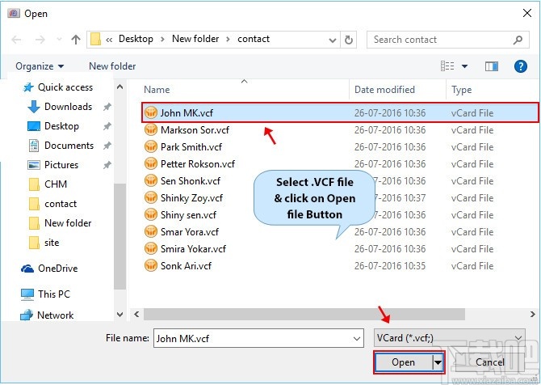541x385 pixels.
Task: Open Desktop in the sidebar
Action: pos(53,126)
